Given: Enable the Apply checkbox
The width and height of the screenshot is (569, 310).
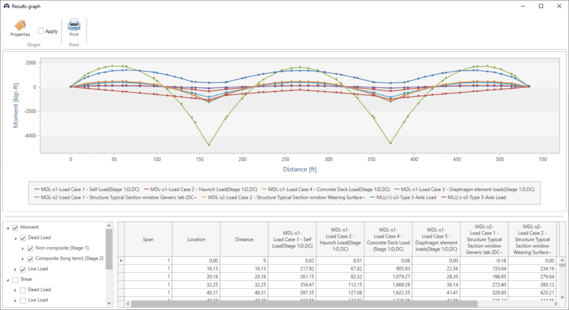Looking at the screenshot, I should [41, 31].
